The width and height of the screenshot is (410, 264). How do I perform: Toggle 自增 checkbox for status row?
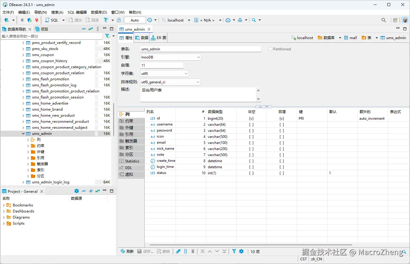(x=282, y=173)
